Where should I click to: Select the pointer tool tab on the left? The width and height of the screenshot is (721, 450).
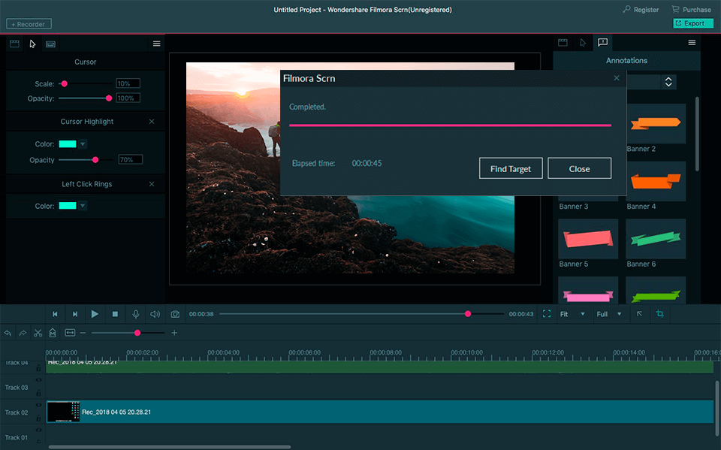tap(32, 44)
